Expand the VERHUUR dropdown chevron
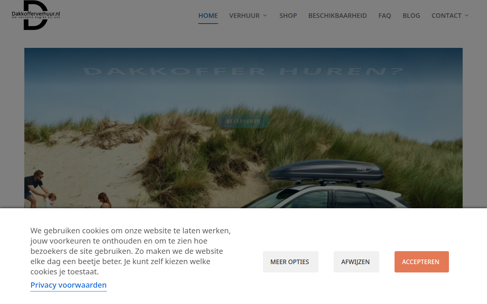The height and width of the screenshot is (304, 487). [x=265, y=16]
